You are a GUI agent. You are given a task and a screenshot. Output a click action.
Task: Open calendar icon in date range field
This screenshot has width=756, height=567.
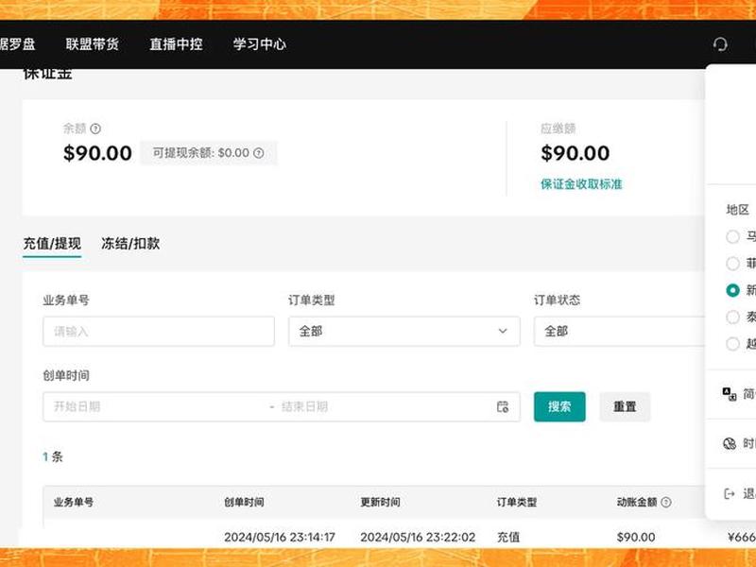(503, 406)
